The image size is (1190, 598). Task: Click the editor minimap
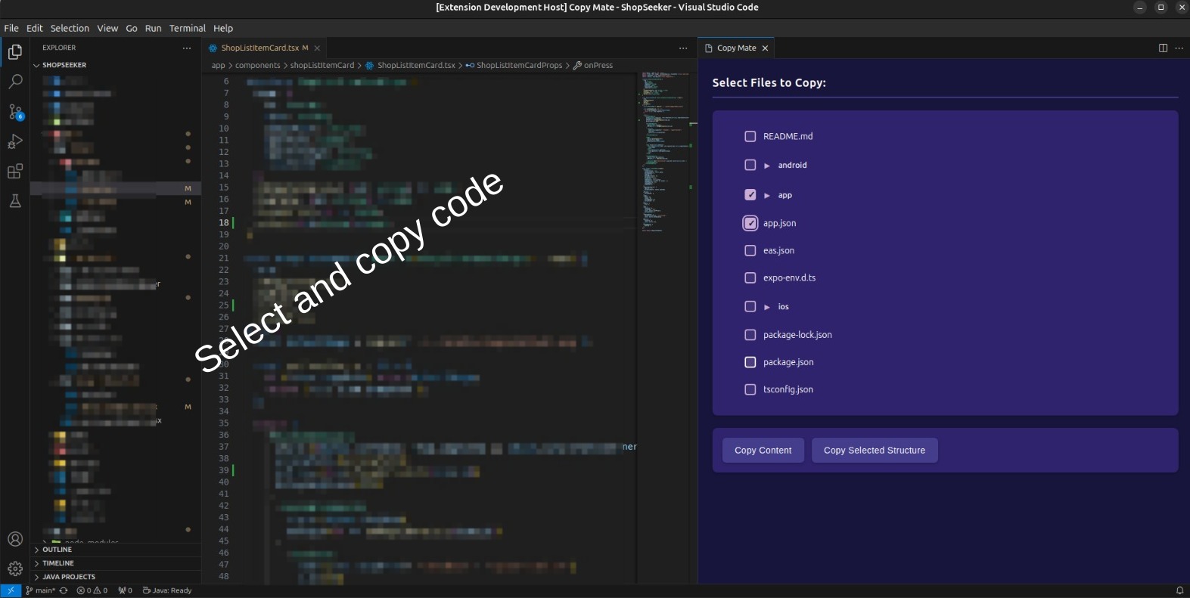[666, 151]
